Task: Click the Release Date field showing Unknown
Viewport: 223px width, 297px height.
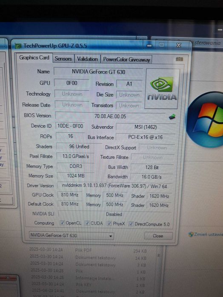Action: [x=72, y=105]
